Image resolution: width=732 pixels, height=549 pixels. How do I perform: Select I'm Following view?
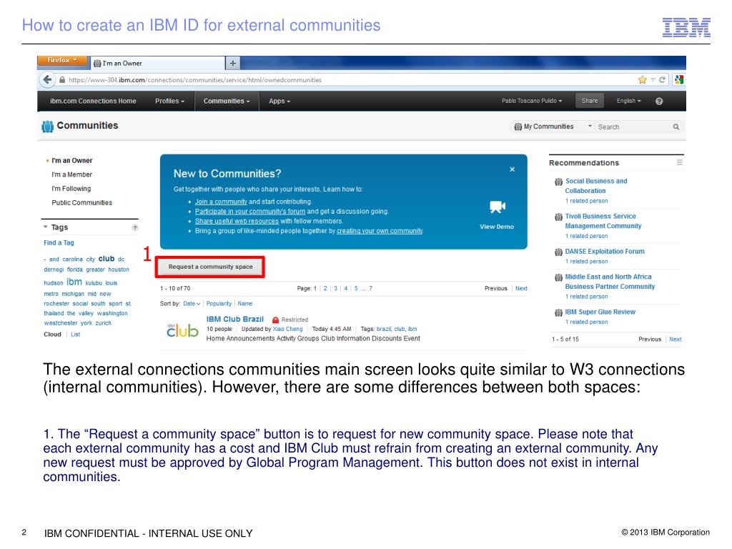point(71,189)
